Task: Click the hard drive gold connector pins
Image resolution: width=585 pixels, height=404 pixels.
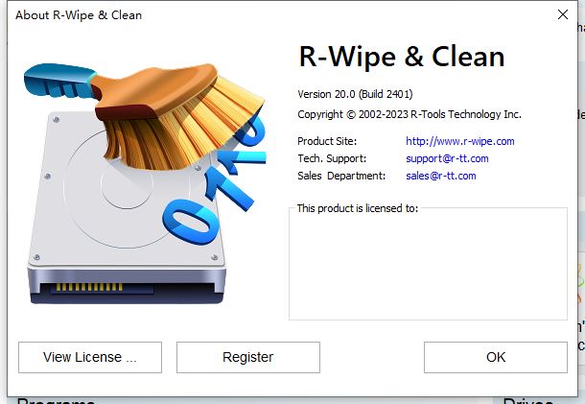Action: (89, 287)
